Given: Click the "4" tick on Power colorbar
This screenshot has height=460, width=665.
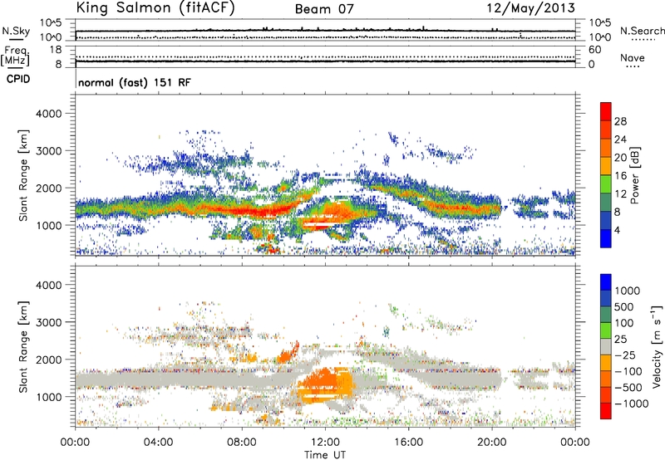Looking at the screenshot, I should coord(618,230).
